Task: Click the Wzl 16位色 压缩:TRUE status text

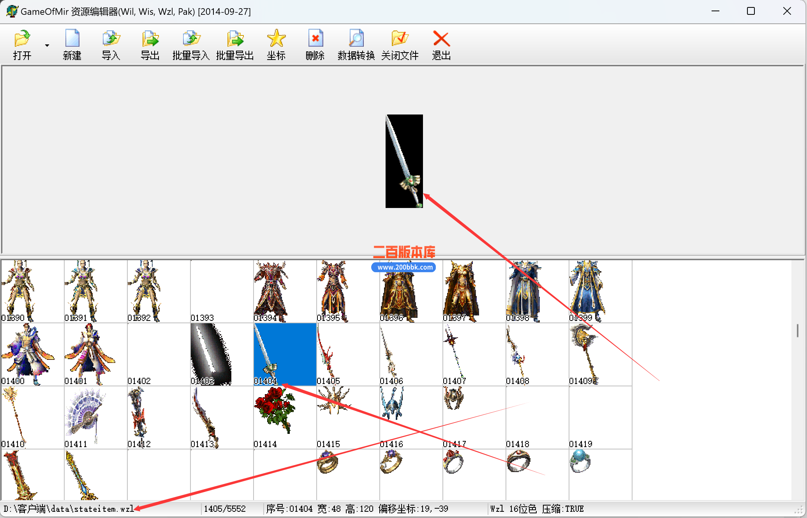Action: 537,509
